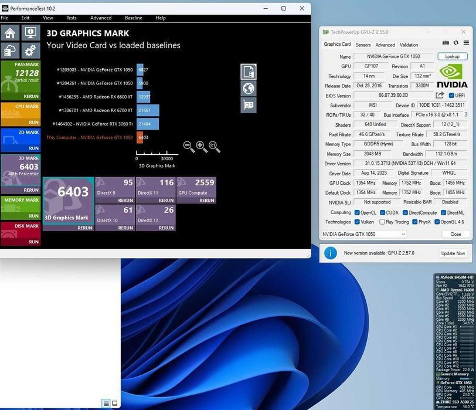Click #1436255 AMD Radeon RX 6600 XT label
Screen dimensions: 476x410
pos(96,97)
